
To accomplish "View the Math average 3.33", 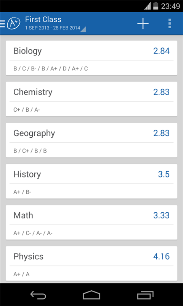I will 161,215.
